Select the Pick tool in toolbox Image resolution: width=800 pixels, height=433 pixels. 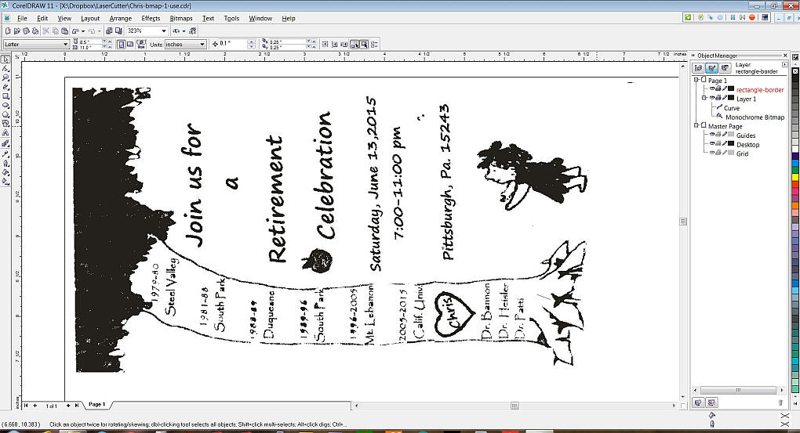pos(5,60)
